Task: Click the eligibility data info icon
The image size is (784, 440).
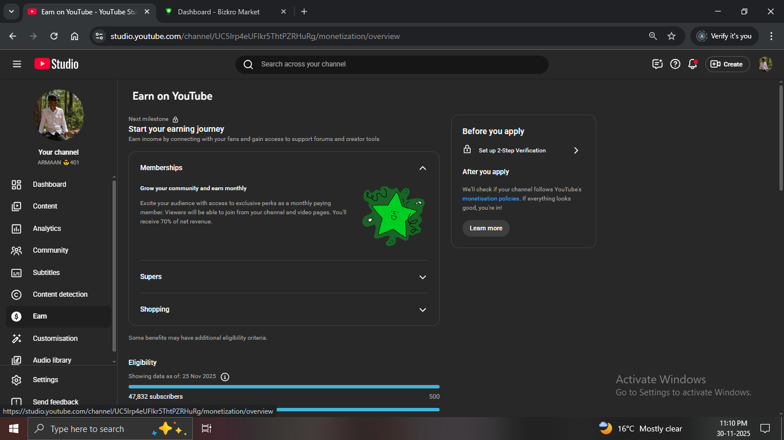Action: (x=225, y=377)
